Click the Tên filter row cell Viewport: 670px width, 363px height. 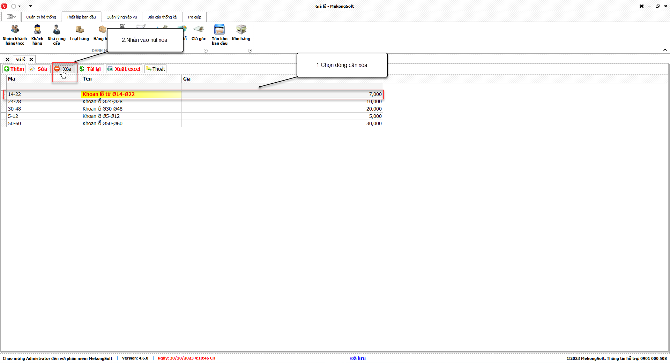131,86
